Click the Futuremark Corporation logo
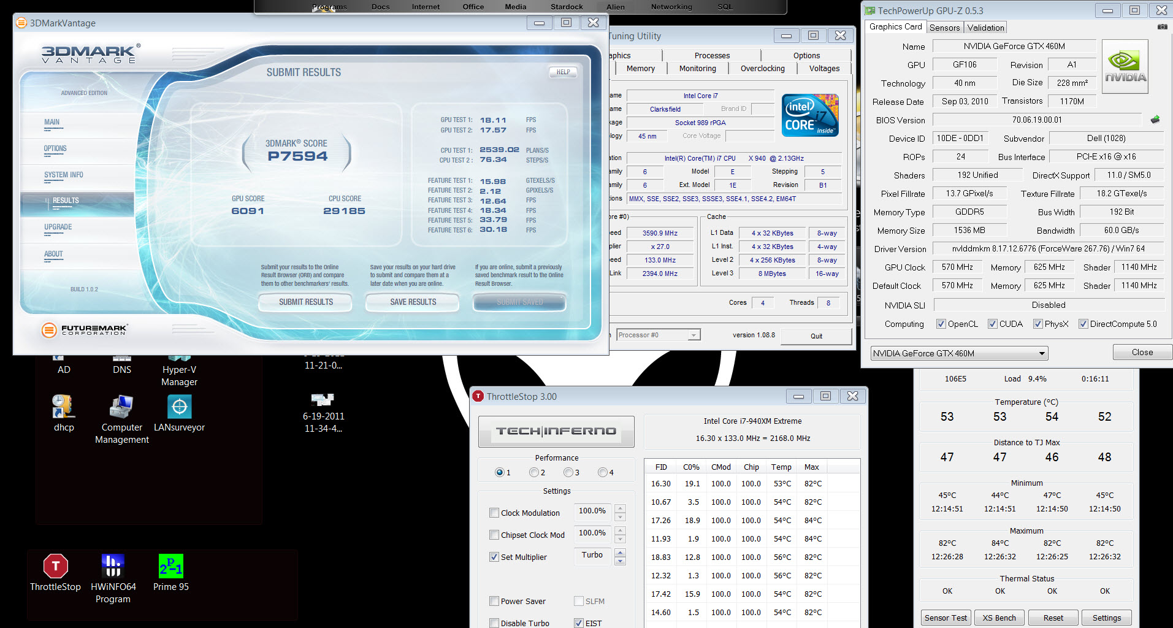 [84, 330]
